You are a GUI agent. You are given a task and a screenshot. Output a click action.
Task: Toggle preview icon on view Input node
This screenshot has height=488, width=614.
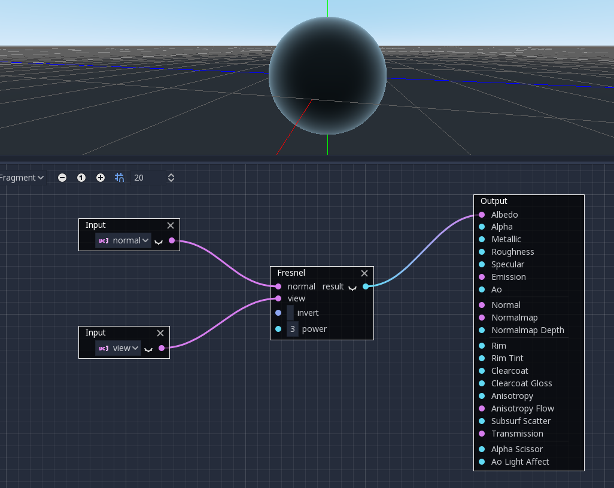point(148,349)
